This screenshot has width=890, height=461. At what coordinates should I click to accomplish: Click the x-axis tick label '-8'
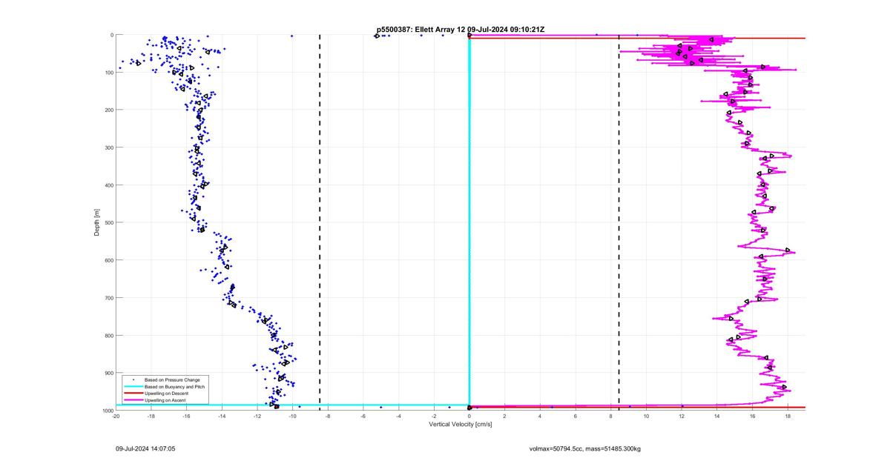point(328,416)
